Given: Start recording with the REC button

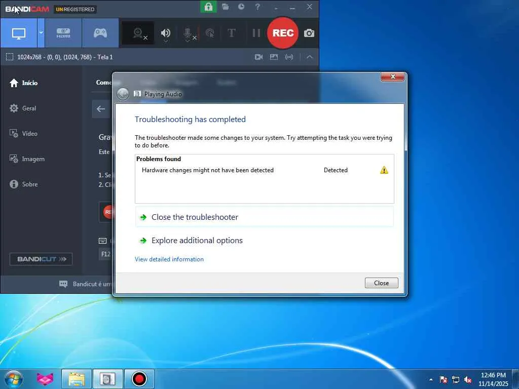Looking at the screenshot, I should (x=283, y=33).
